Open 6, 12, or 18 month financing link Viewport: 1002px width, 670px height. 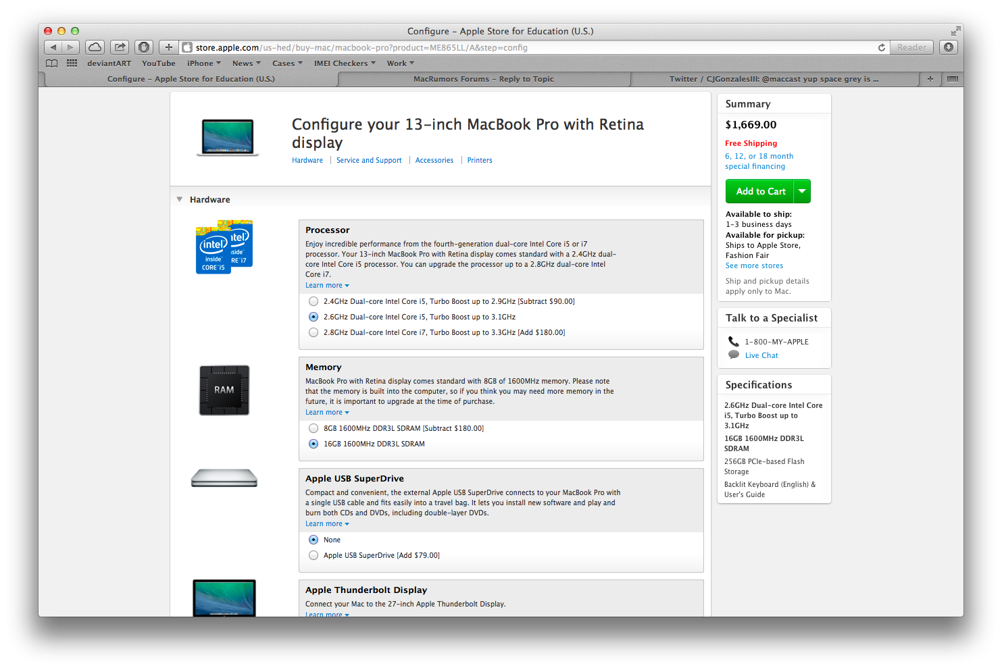click(759, 161)
